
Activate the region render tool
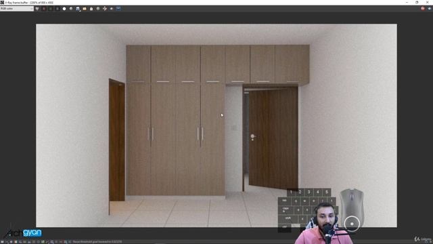coord(112,9)
